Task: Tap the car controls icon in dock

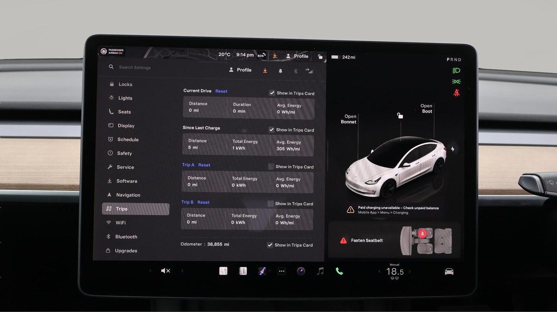Action: tap(449, 272)
